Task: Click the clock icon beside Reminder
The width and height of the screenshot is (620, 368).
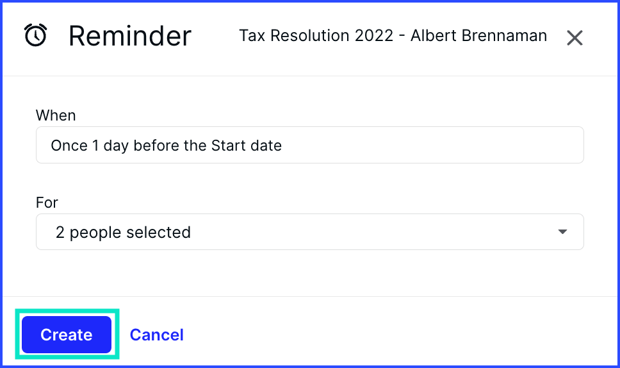Action: click(x=36, y=35)
